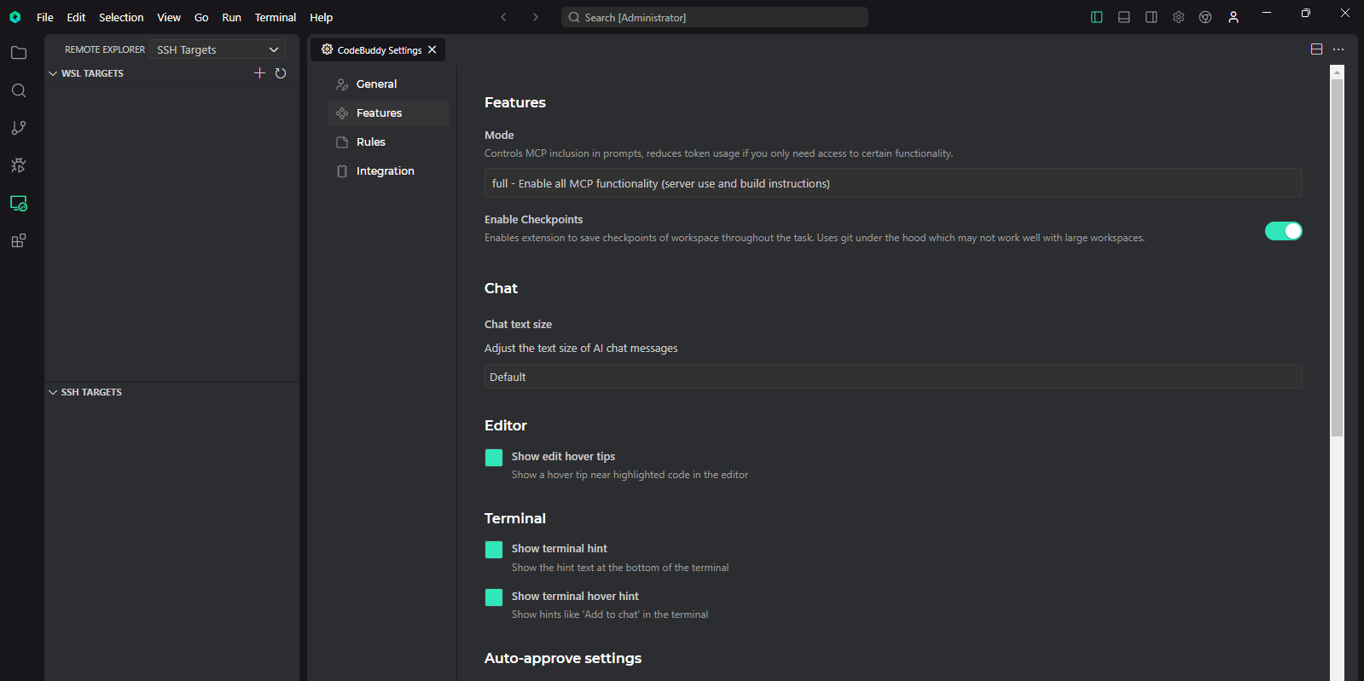Open the SSH Targets dropdown
Image resolution: width=1364 pixels, height=681 pixels.
(218, 49)
